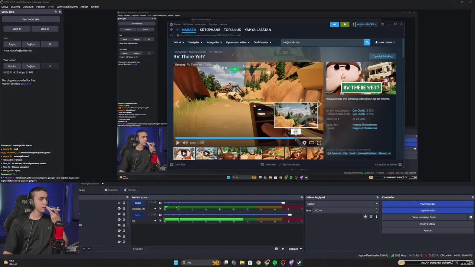
Task: Expand the mic channel dropdown arrow
Action: click(x=155, y=221)
